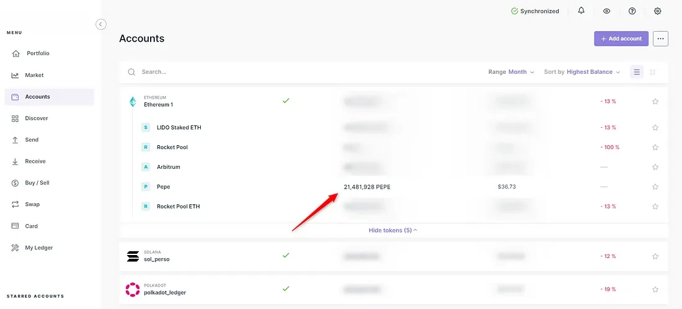
Task: Star the Pepe token
Action: pos(655,187)
